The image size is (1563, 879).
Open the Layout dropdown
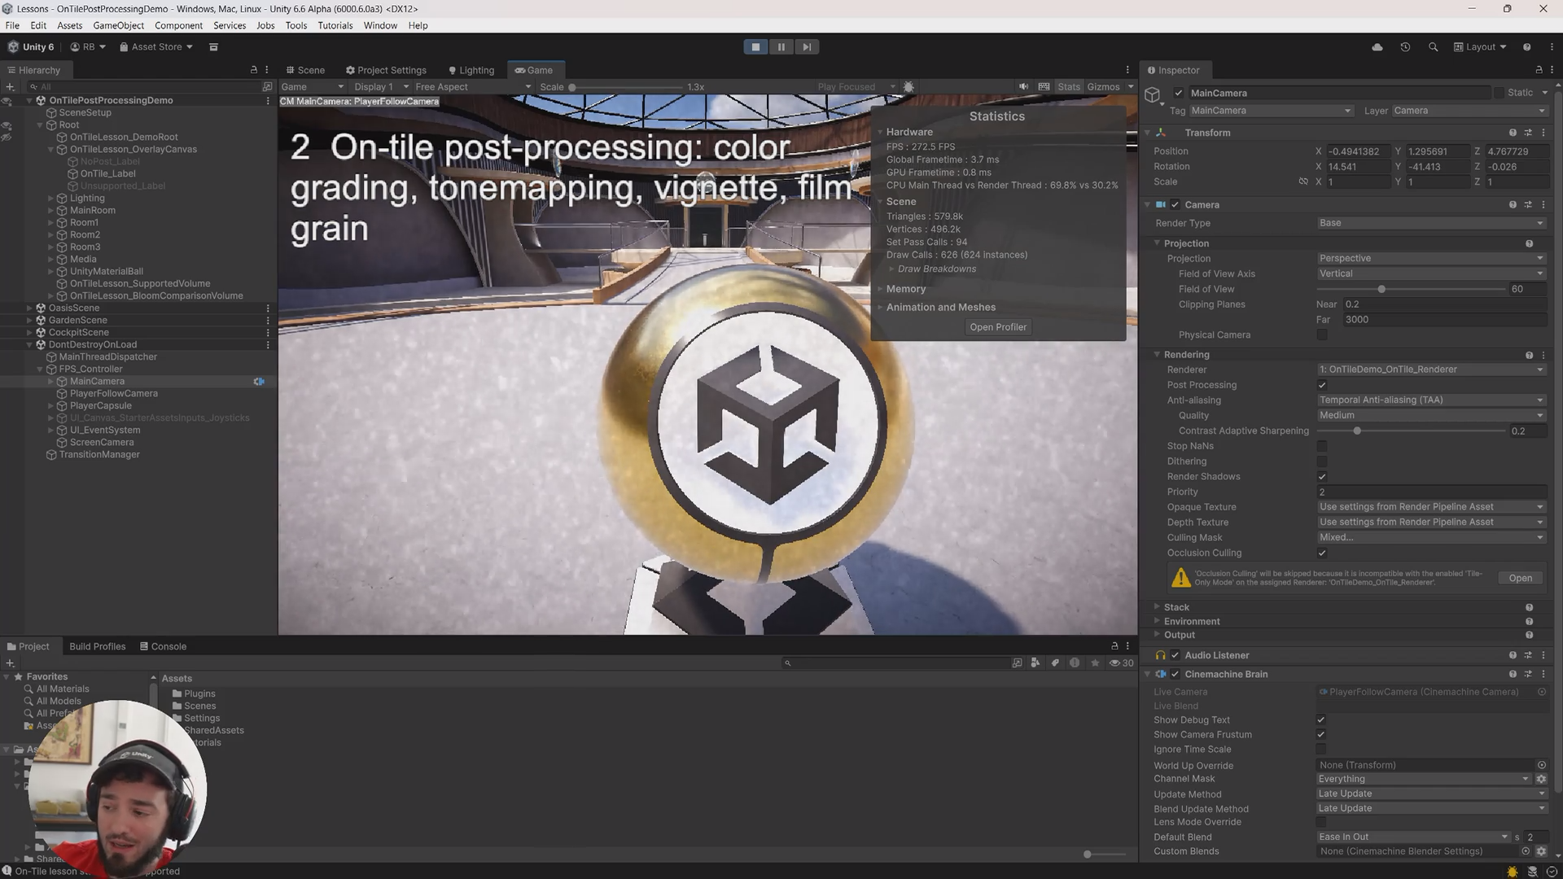pos(1480,47)
